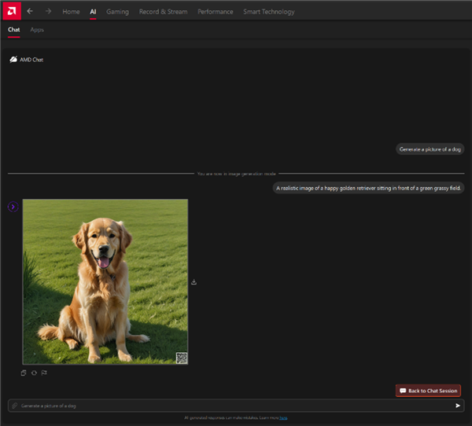The height and width of the screenshot is (426, 472).
Task: Click the AMD logo icon
Action: [9, 10]
